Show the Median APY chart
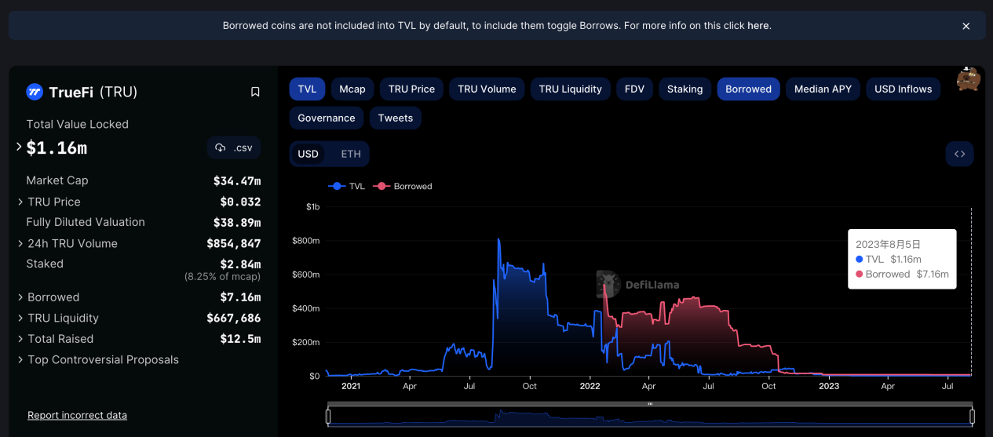Viewport: 993px width, 437px height. (823, 89)
